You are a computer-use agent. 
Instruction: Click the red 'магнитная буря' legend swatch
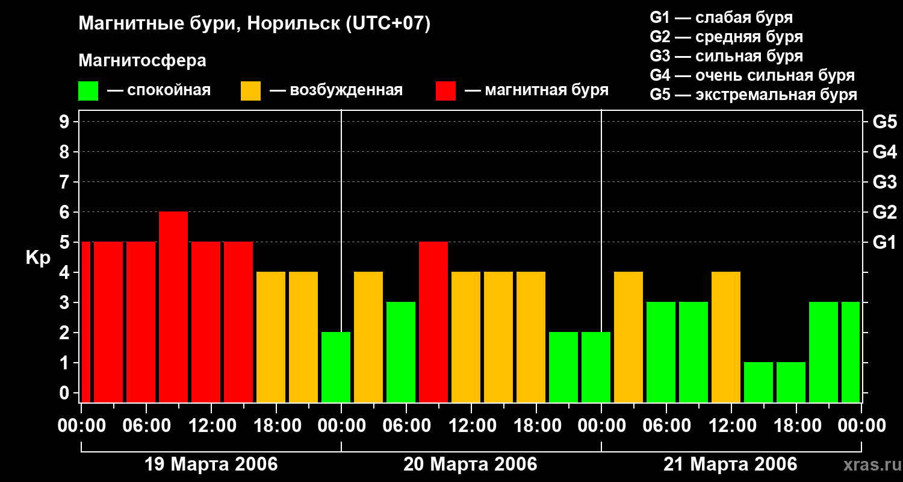tap(445, 91)
